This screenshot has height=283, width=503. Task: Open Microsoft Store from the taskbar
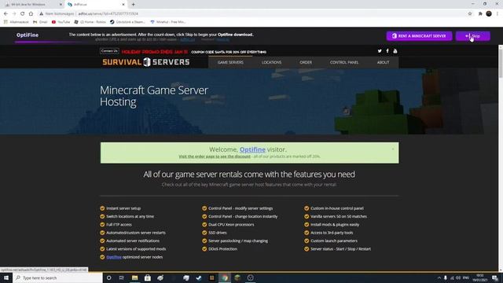(148, 277)
